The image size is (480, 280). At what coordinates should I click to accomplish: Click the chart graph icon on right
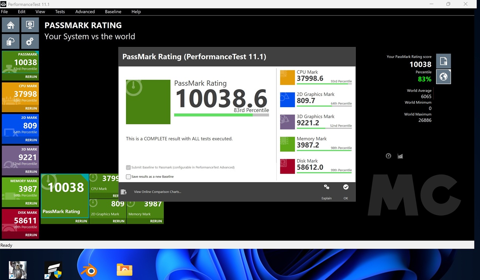[400, 156]
